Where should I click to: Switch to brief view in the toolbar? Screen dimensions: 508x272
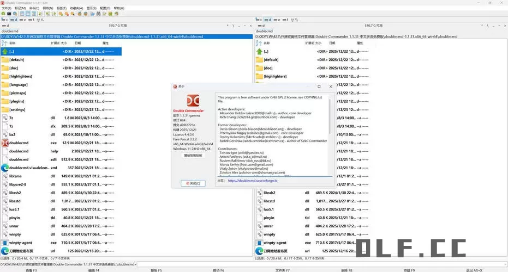tap(22, 14)
